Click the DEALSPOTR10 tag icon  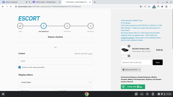[124, 70]
